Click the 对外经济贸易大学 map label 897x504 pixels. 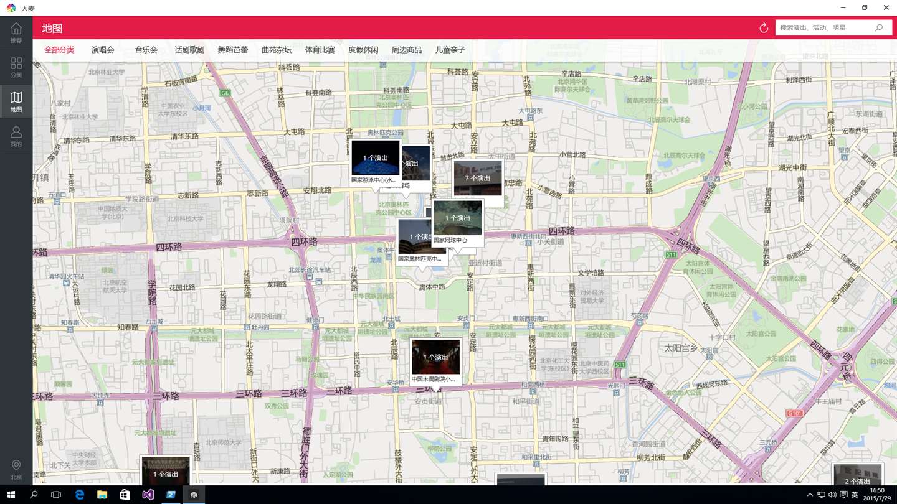pyautogui.click(x=592, y=296)
